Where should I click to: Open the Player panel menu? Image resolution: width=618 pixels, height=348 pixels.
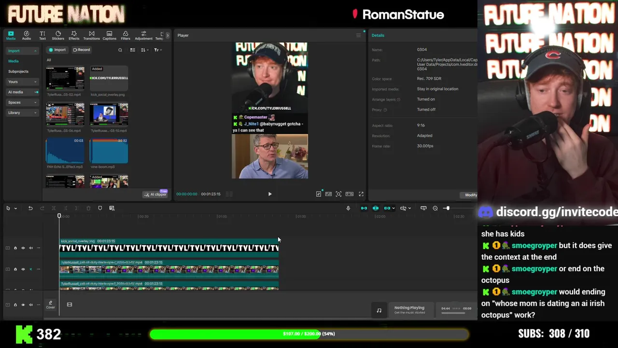tap(358, 35)
